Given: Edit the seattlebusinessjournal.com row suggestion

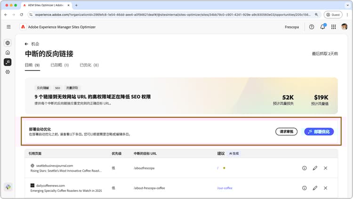Looking at the screenshot, I should click(315, 168).
